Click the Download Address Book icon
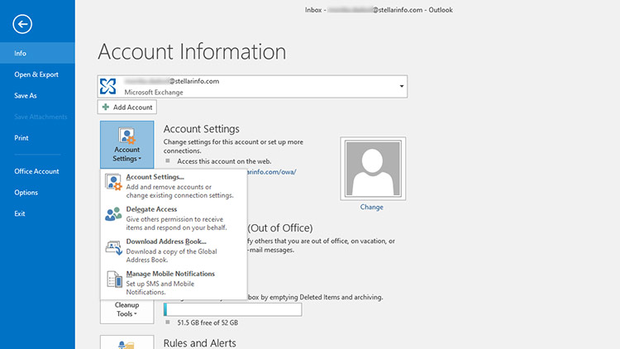The height and width of the screenshot is (349, 620). click(x=114, y=246)
